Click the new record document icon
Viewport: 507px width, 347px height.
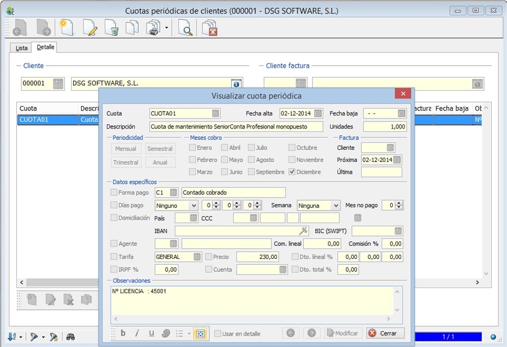point(67,28)
